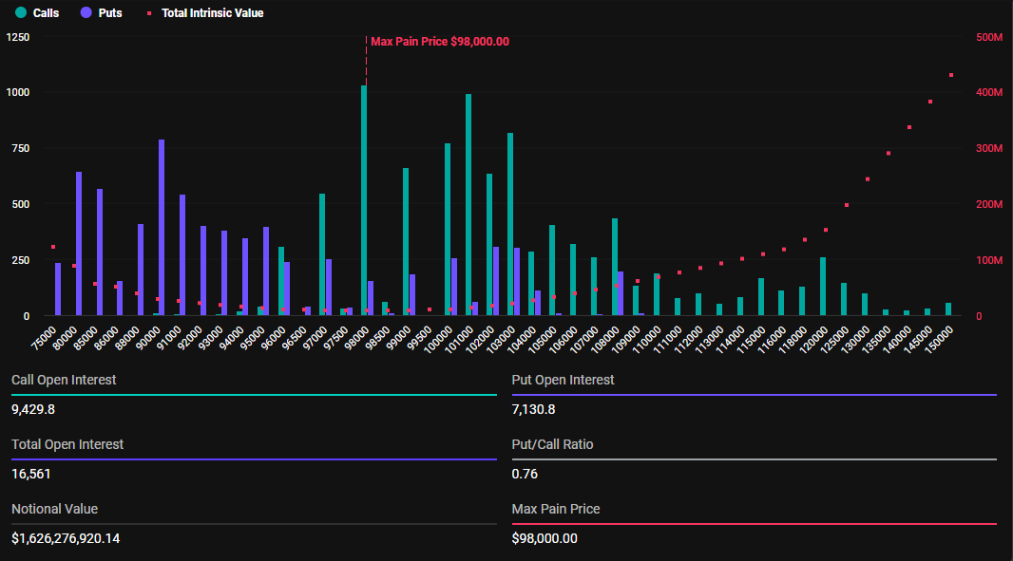Click the Put Open Interest value 7,130.8
This screenshot has width=1013, height=561.
point(534,409)
